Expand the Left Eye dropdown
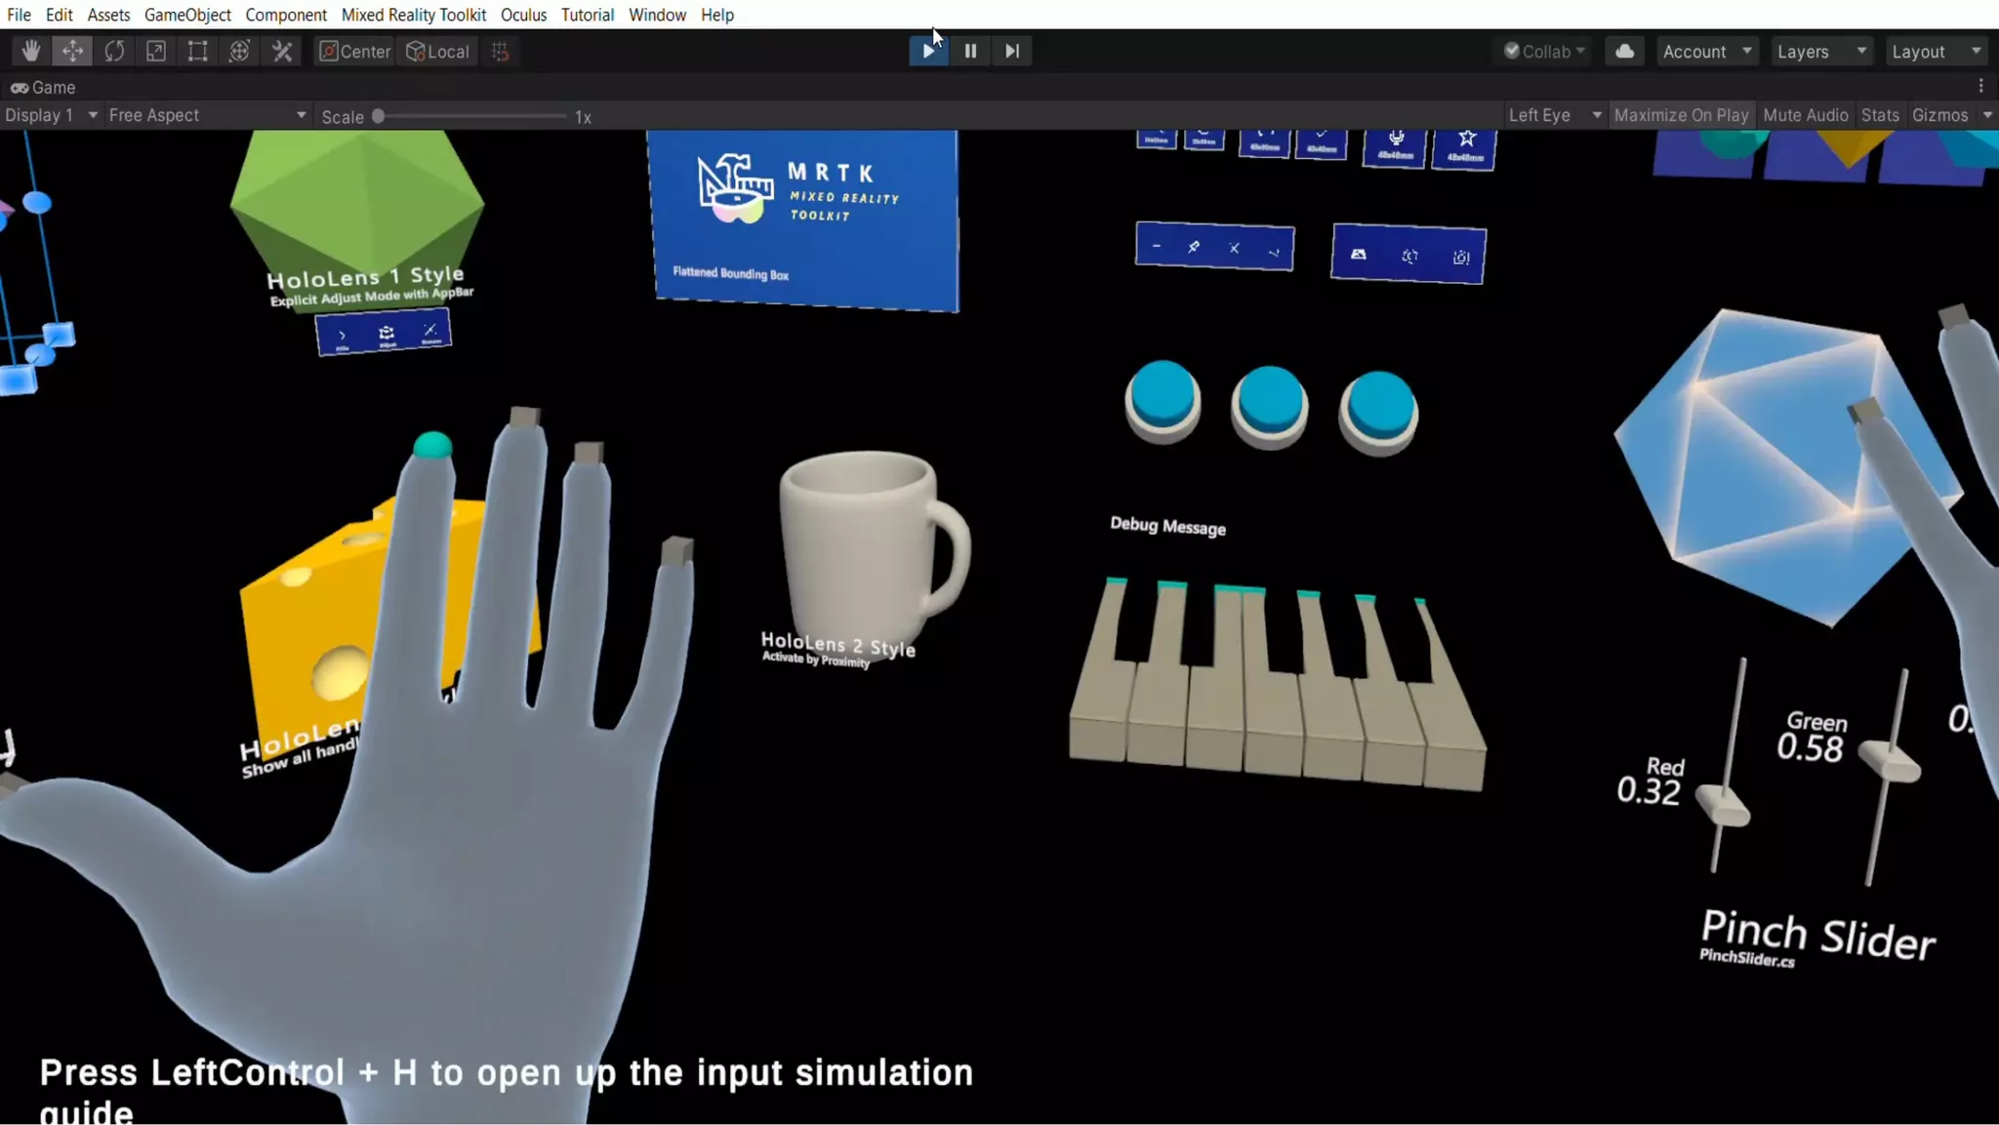The height and width of the screenshot is (1125, 1999). (1554, 115)
